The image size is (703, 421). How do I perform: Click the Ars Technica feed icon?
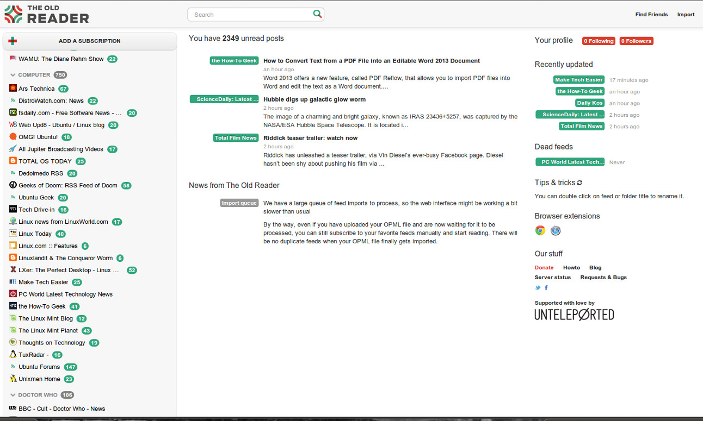pyautogui.click(x=13, y=88)
